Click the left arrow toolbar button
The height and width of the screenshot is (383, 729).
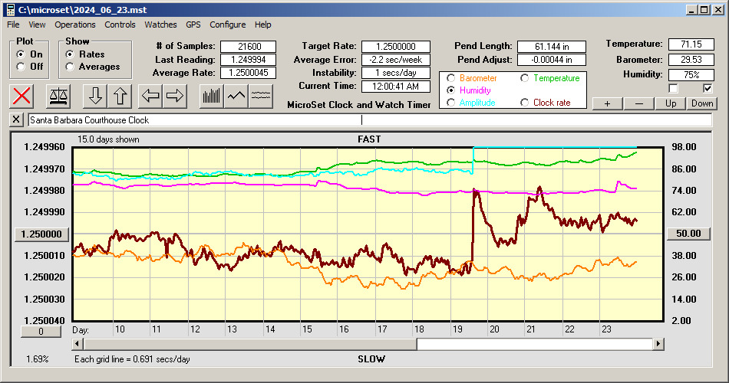(x=150, y=96)
